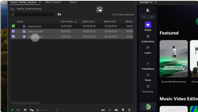This screenshot has width=198, height=112.
Task: Click the New Item icon
Action: click(123, 110)
